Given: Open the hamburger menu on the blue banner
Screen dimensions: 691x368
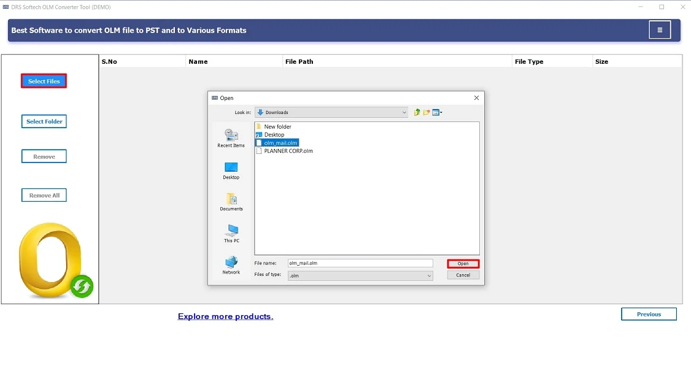Looking at the screenshot, I should click(x=660, y=29).
